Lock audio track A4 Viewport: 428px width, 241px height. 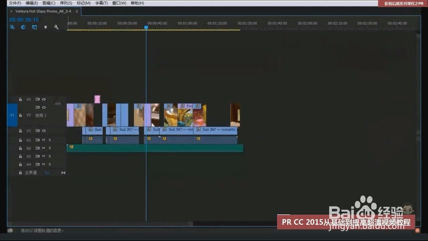click(21, 164)
